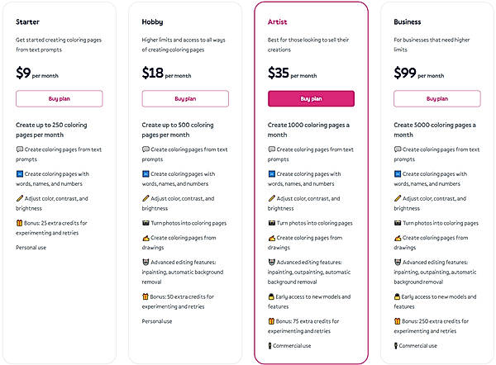The width and height of the screenshot is (496, 365).
Task: Click the gift bonus icon in Business plan
Action: click(398, 321)
